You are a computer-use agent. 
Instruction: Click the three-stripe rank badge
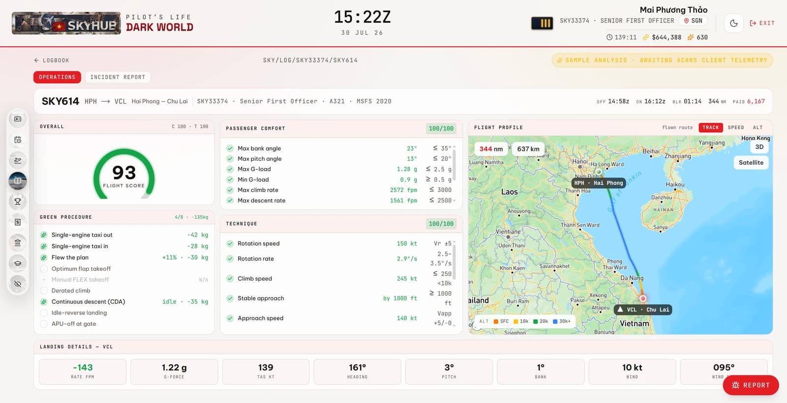tap(542, 23)
